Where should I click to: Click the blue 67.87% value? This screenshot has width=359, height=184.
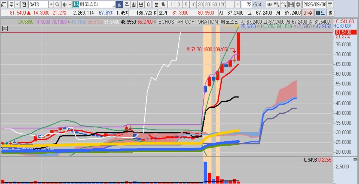click(x=105, y=13)
